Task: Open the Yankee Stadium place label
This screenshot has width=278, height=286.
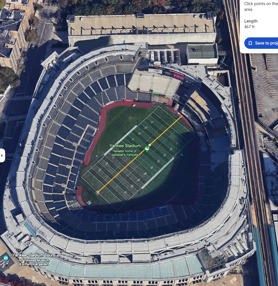Action: click(x=125, y=146)
